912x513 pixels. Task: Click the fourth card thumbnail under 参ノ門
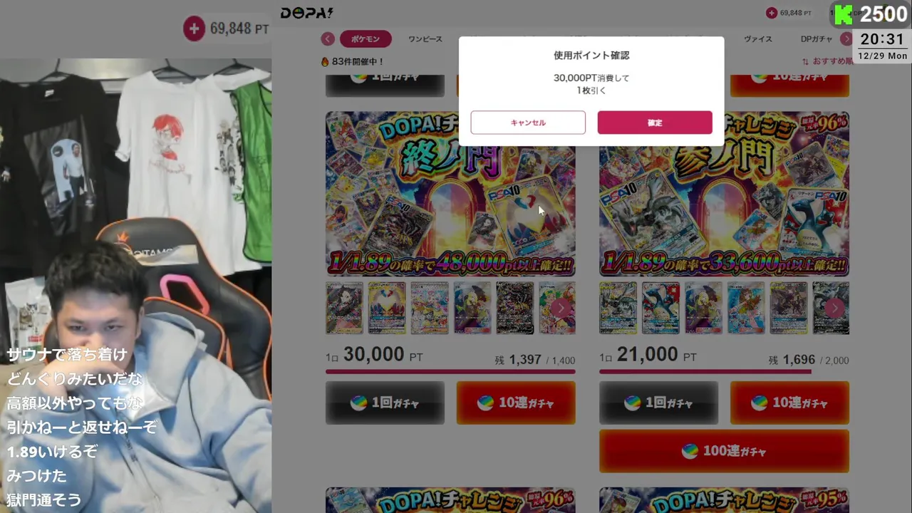pyautogui.click(x=746, y=308)
